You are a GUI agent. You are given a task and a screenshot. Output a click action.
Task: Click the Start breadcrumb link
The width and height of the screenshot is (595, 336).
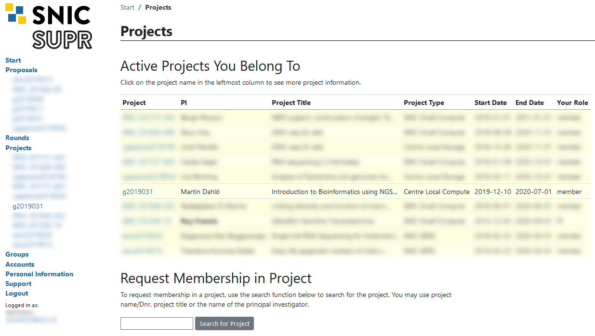point(127,7)
